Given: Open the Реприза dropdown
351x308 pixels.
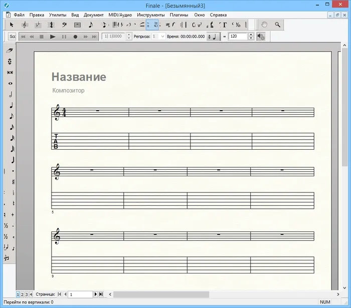Looking at the screenshot, I should point(158,36).
